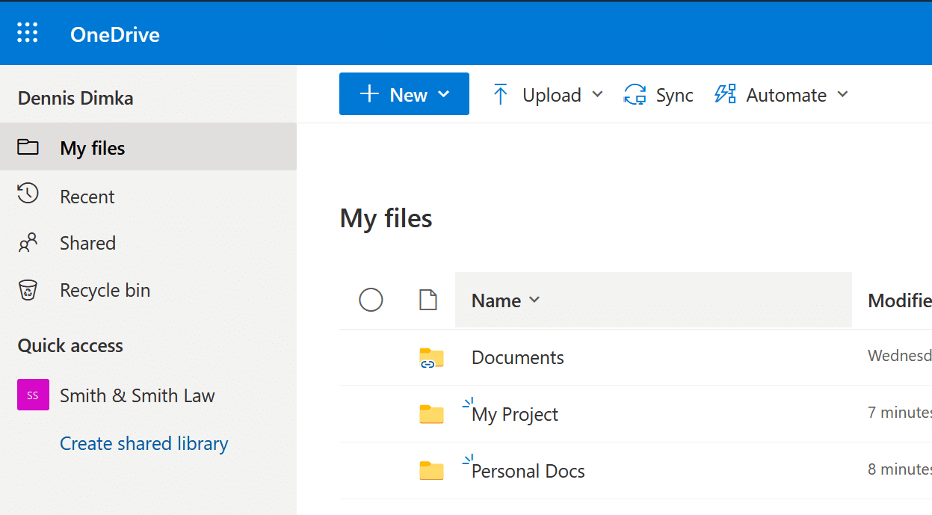Image resolution: width=932 pixels, height=515 pixels.
Task: Expand the New dropdown chevron
Action: click(444, 94)
